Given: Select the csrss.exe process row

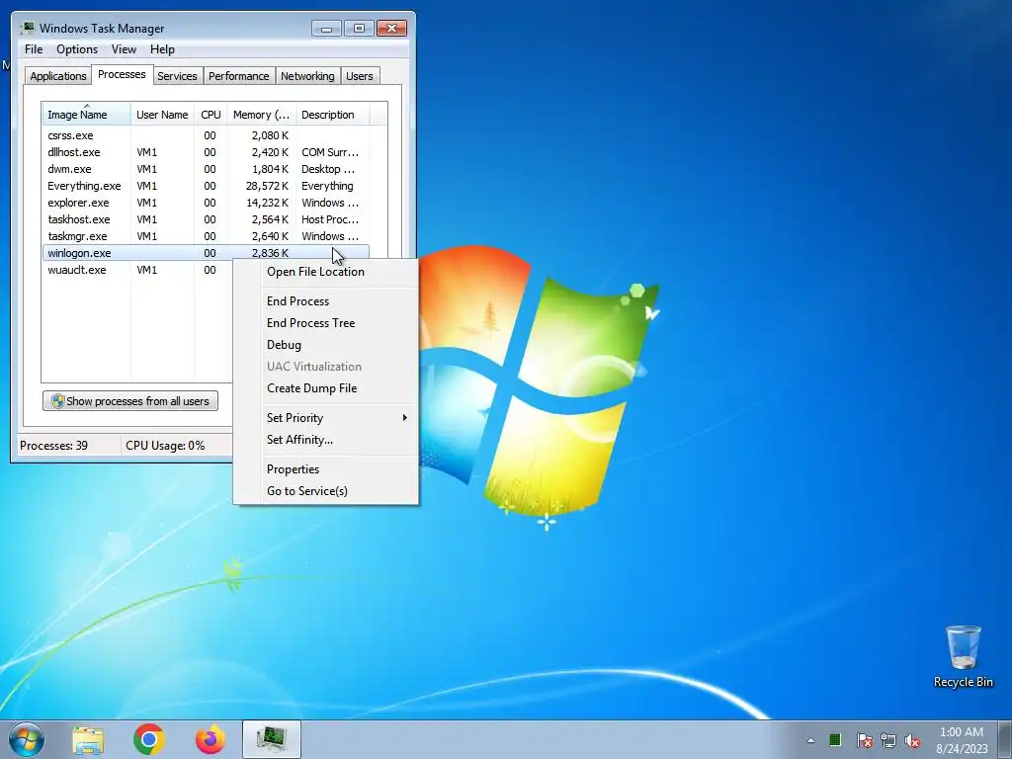Looking at the screenshot, I should click(206, 135).
